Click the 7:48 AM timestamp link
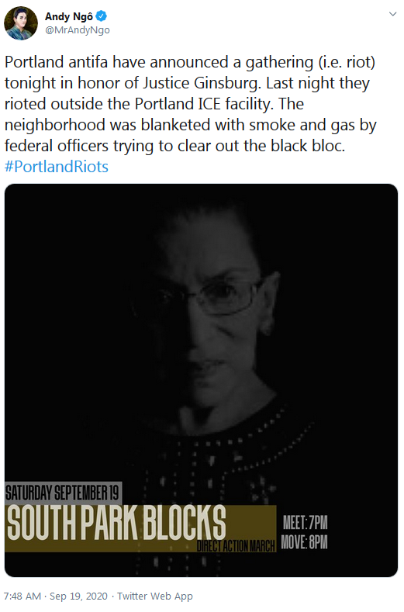Viewport: 404px width, 612px height. 22,596
